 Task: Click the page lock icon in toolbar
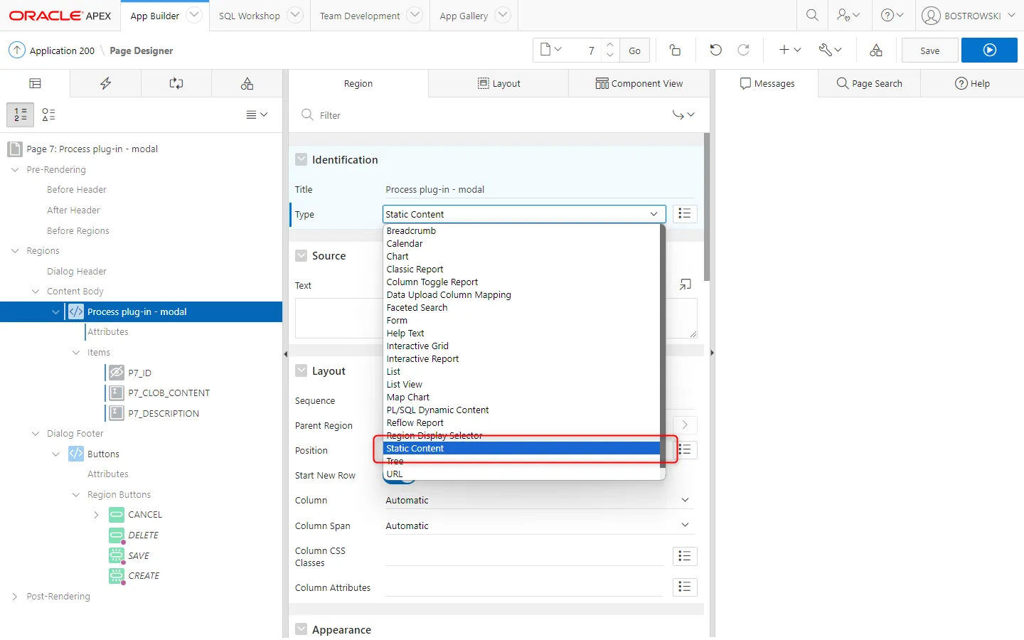click(675, 50)
